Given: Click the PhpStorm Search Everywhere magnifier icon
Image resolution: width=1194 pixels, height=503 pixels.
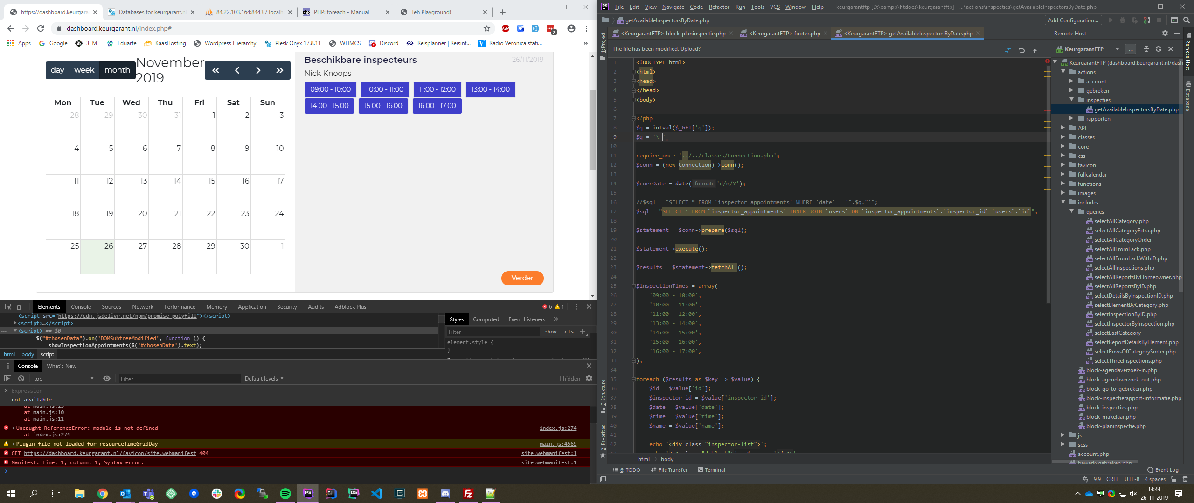Looking at the screenshot, I should [1187, 20].
